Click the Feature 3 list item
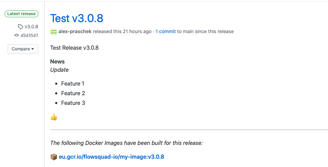328x167 pixels. 73,103
